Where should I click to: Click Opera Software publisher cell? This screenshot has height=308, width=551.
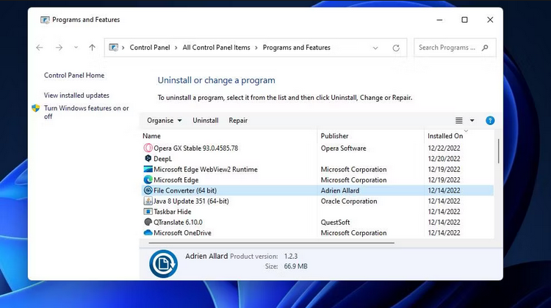tap(343, 148)
